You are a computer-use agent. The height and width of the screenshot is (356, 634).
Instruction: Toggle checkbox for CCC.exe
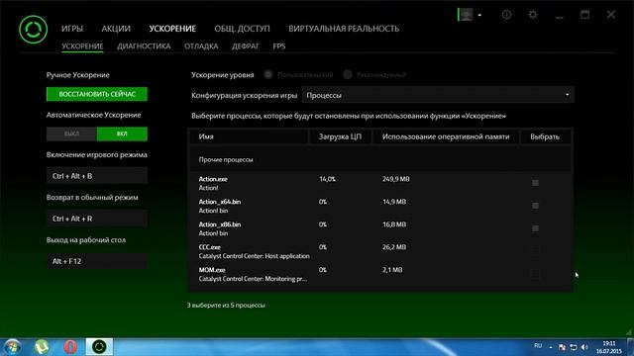pos(535,251)
